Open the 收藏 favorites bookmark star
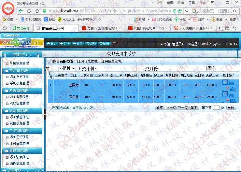 pyautogui.click(x=8, y=19)
